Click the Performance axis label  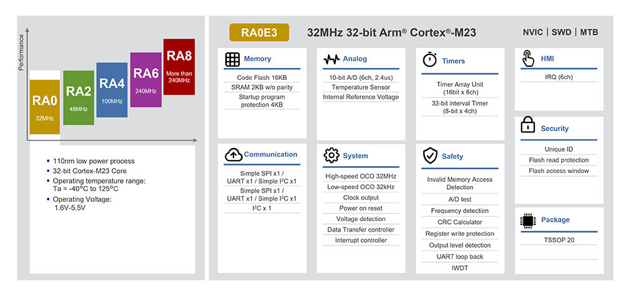coord(22,52)
